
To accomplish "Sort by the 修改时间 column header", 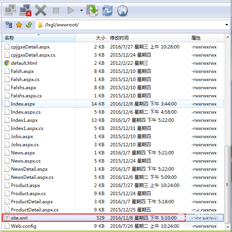I will [x=148, y=38].
